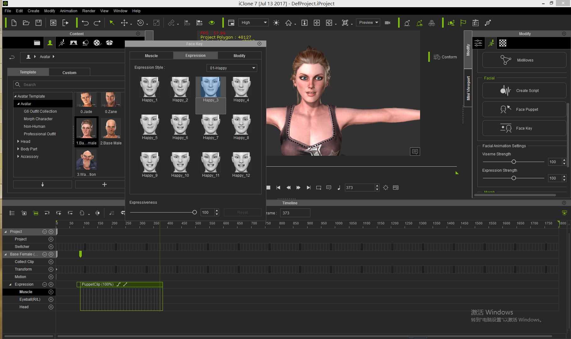Remove the Collect Clip track
Image resolution: width=571 pixels, height=339 pixels.
pos(51,262)
